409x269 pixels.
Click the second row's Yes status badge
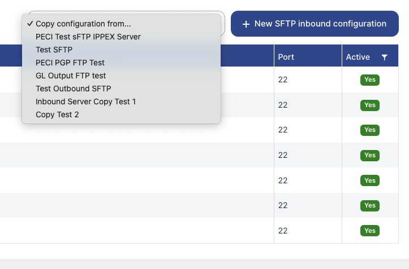point(369,105)
